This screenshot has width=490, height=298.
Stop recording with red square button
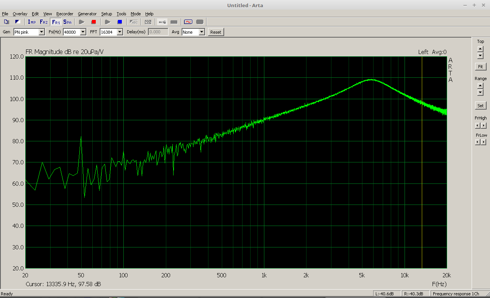(x=93, y=22)
